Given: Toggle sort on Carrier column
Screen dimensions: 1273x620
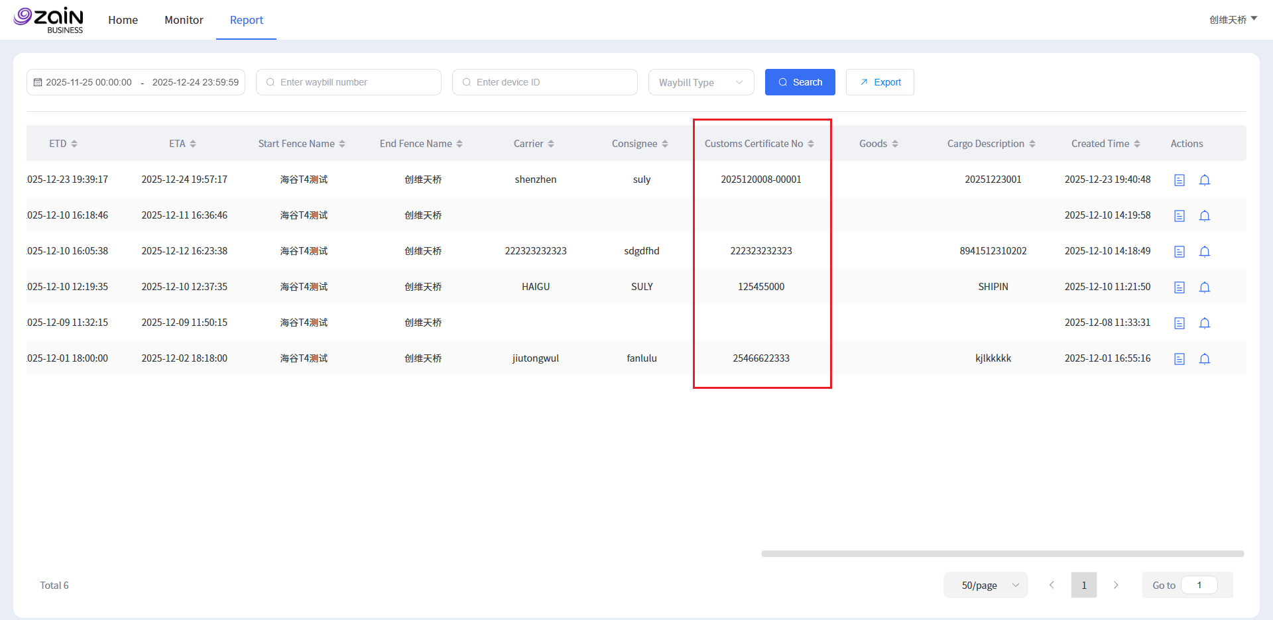Looking at the screenshot, I should pyautogui.click(x=550, y=144).
